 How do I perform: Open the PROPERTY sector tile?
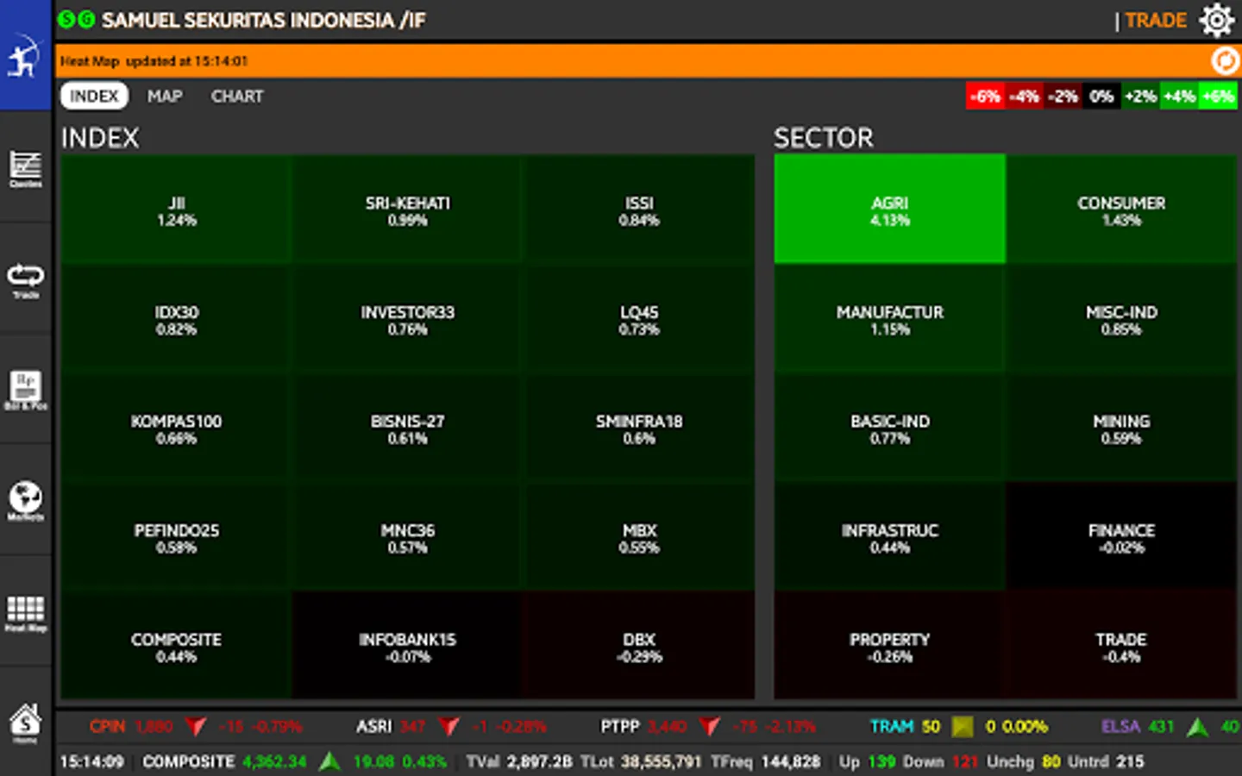point(889,645)
